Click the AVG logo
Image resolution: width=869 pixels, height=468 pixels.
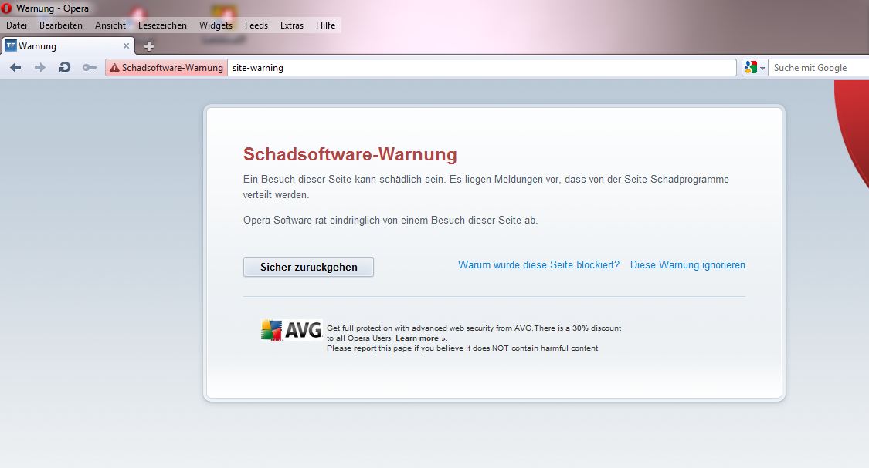(291, 330)
